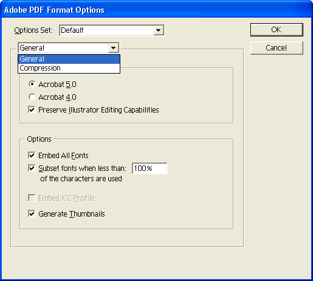This screenshot has height=281, width=313.
Task: Turn off Generate Thumbnails checkbox
Action: [x=32, y=214]
